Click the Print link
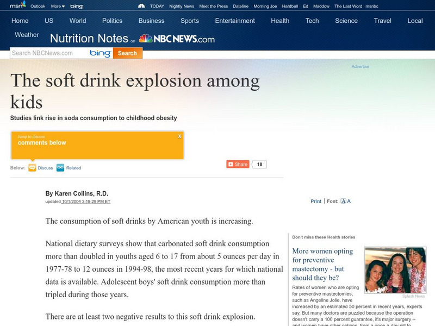Viewport: 435px width, 326px height. tap(315, 200)
